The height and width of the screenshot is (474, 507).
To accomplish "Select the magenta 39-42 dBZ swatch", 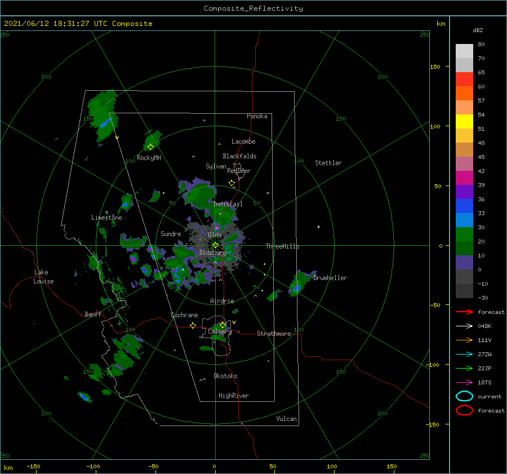I will tap(464, 178).
